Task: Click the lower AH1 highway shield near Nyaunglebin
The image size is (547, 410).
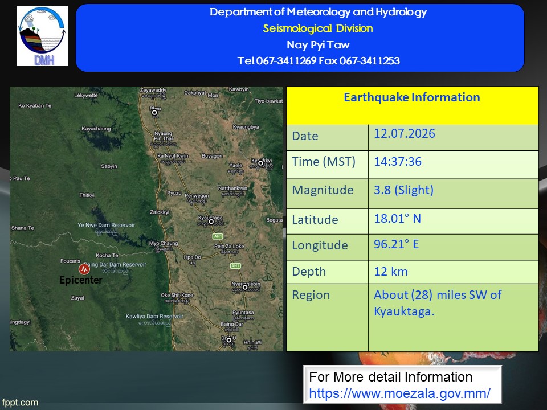Action: click(x=235, y=266)
